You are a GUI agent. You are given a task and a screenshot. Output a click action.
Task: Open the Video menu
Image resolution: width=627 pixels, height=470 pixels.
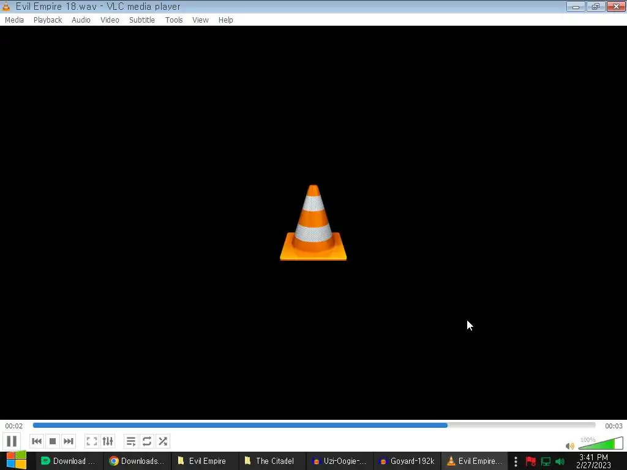coord(110,20)
